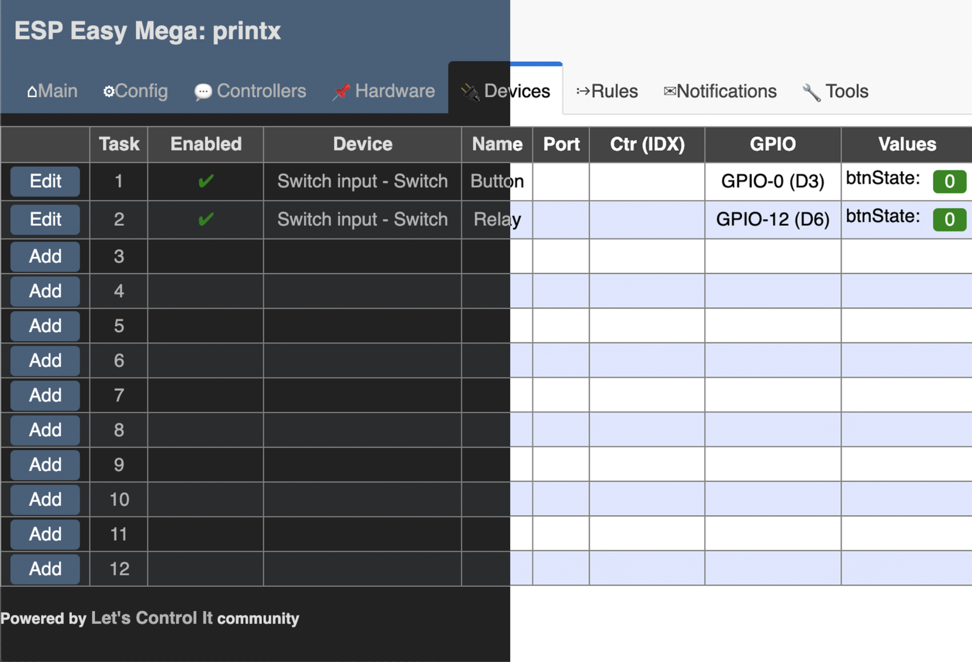The width and height of the screenshot is (972, 662).
Task: Add a device on task 12
Action: pyautogui.click(x=45, y=568)
